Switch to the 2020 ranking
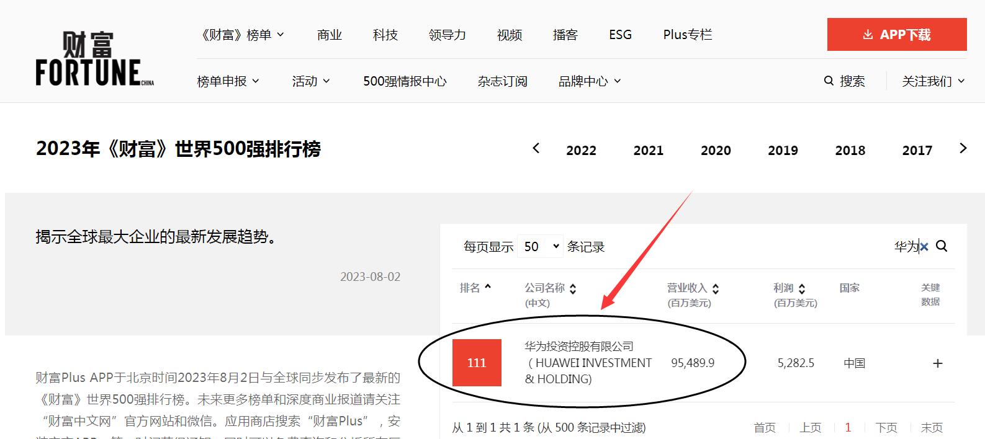The width and height of the screenshot is (985, 439). click(716, 150)
